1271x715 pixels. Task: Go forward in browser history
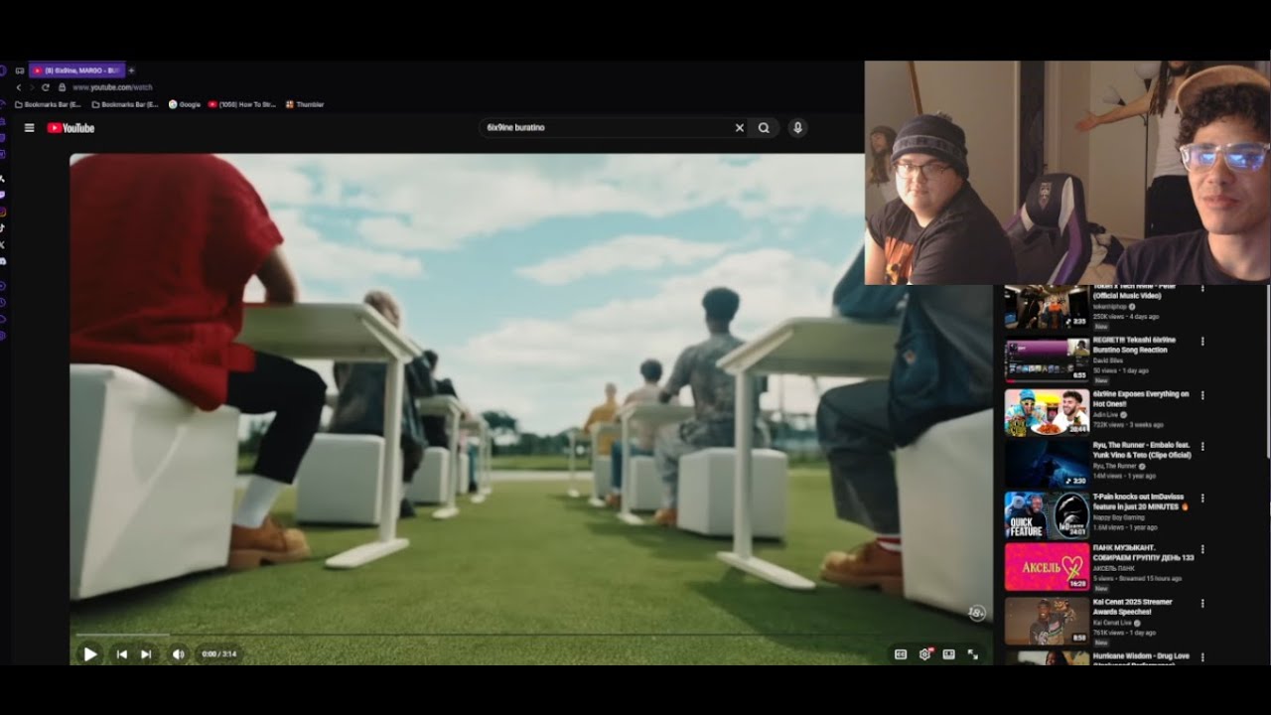tap(31, 87)
